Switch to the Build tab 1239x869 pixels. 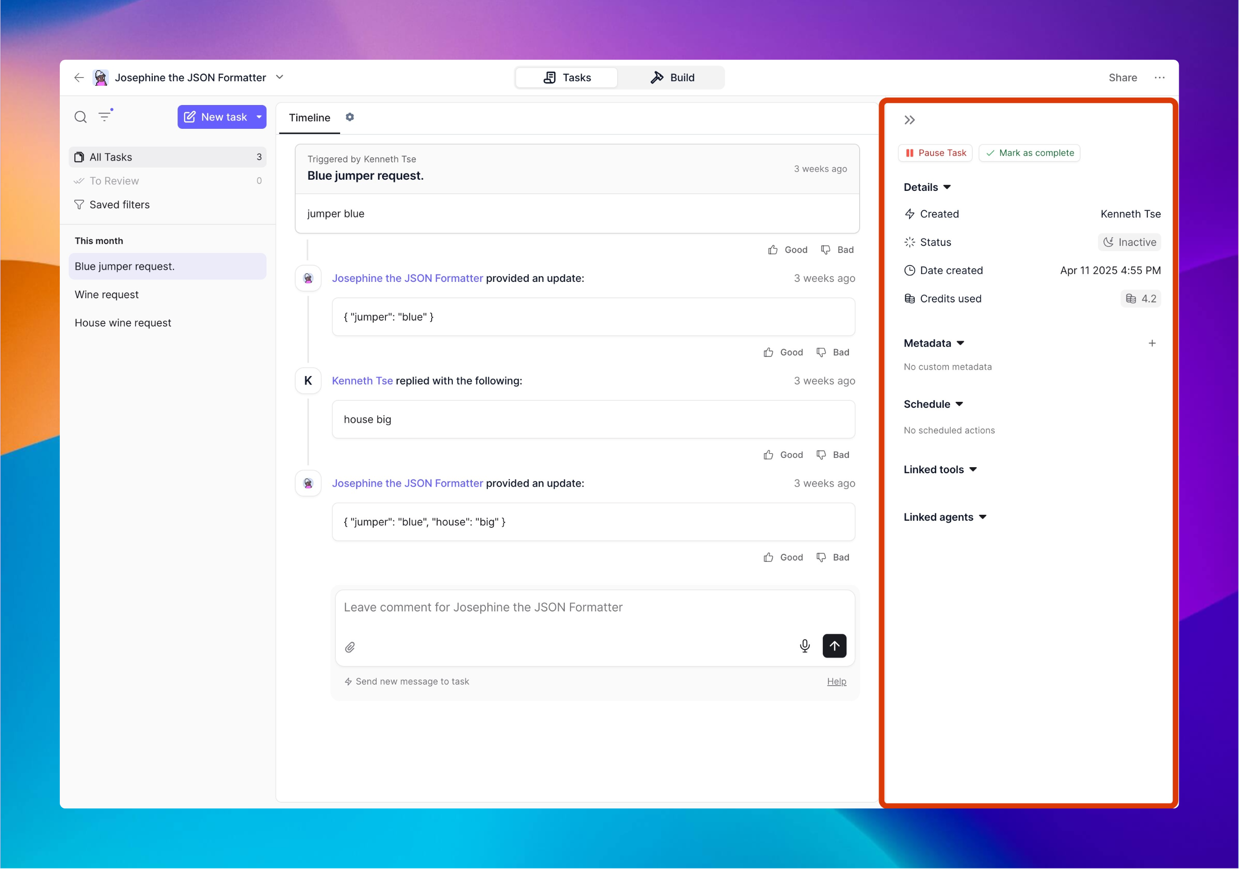pyautogui.click(x=672, y=77)
